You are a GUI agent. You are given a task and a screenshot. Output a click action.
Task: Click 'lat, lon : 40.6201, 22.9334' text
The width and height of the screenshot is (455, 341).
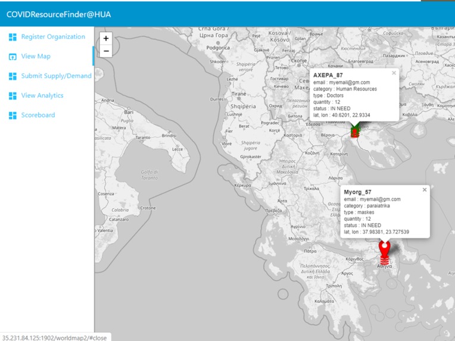pos(341,115)
